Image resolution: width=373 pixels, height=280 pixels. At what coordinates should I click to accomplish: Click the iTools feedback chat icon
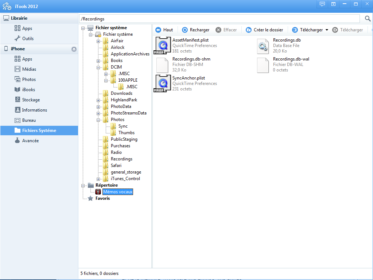[322, 4]
